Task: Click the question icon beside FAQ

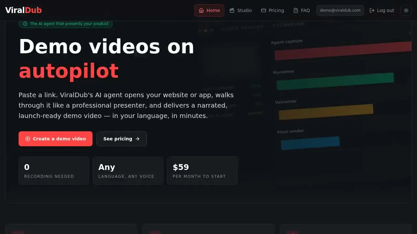Action: tap(296, 10)
